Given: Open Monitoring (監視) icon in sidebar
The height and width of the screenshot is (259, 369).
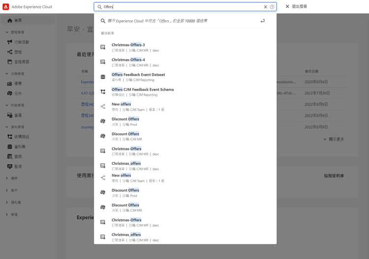Looking at the screenshot, I should tap(10, 167).
